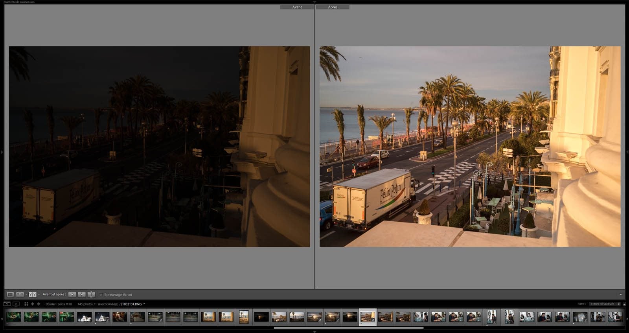Select the reference view RR button
The height and width of the screenshot is (333, 629).
[x=20, y=294]
